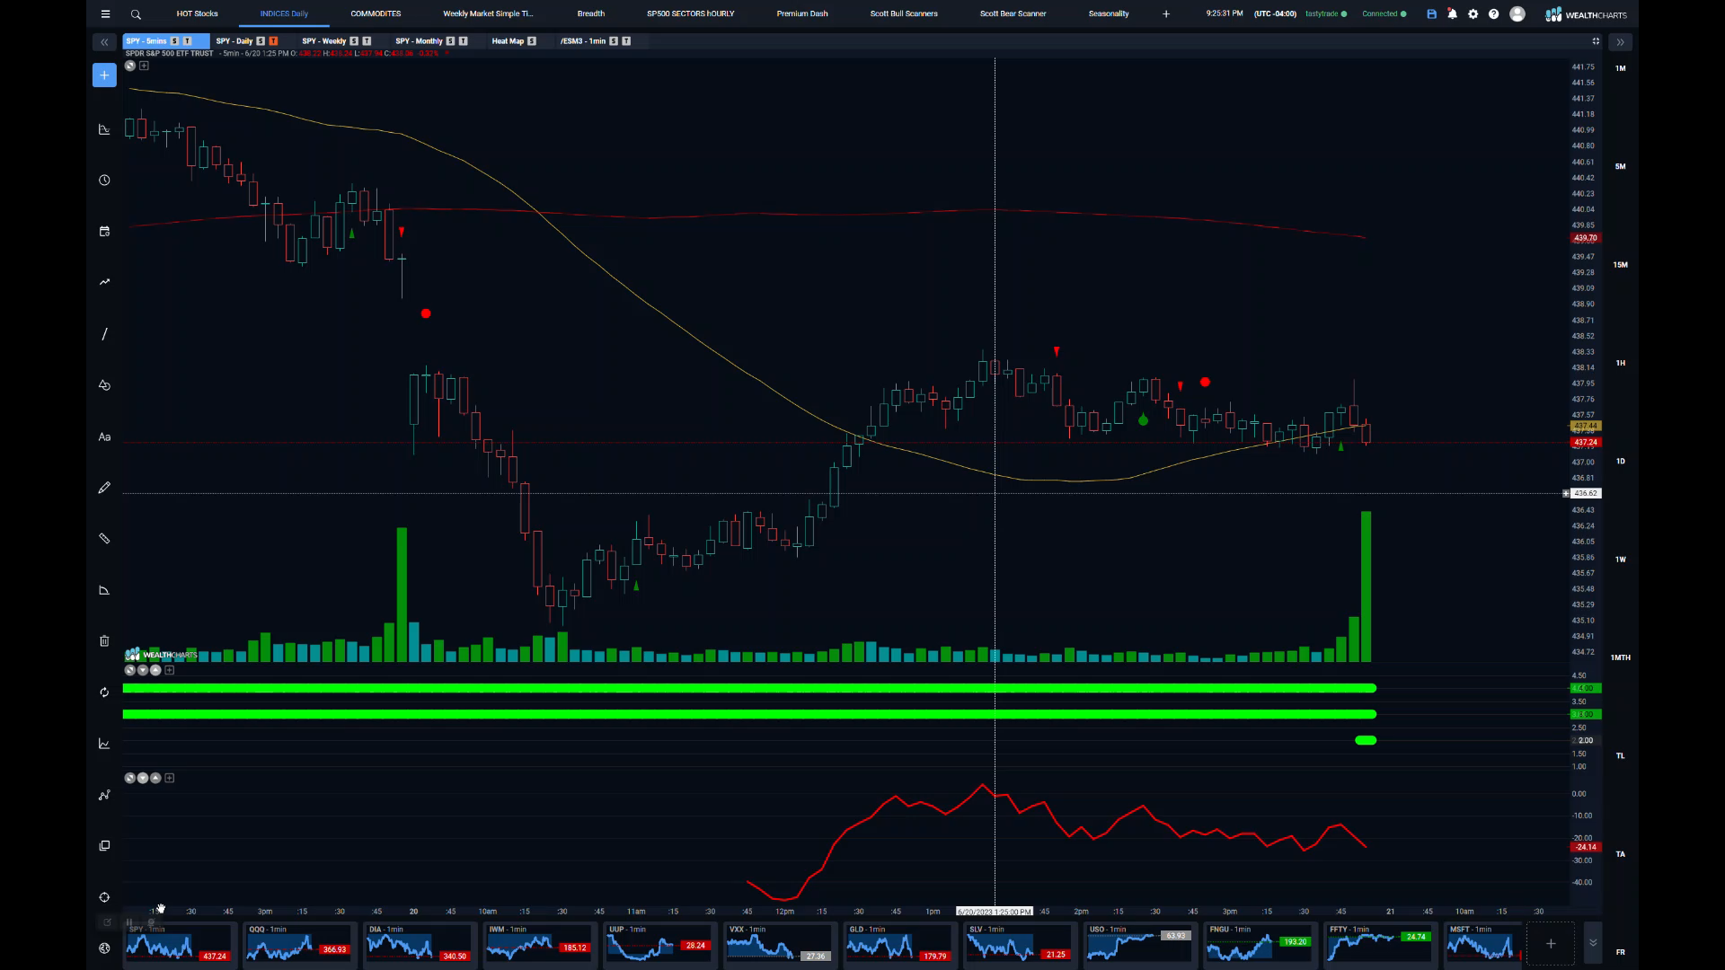Click the refresh sync icon in the sidebar

(x=104, y=692)
